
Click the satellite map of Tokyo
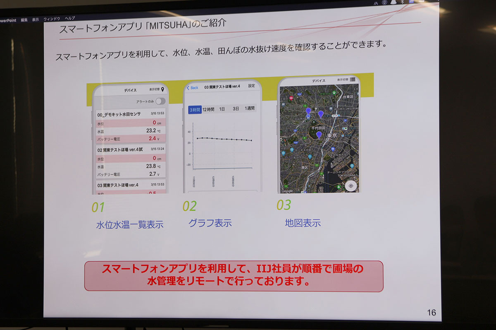(x=319, y=139)
